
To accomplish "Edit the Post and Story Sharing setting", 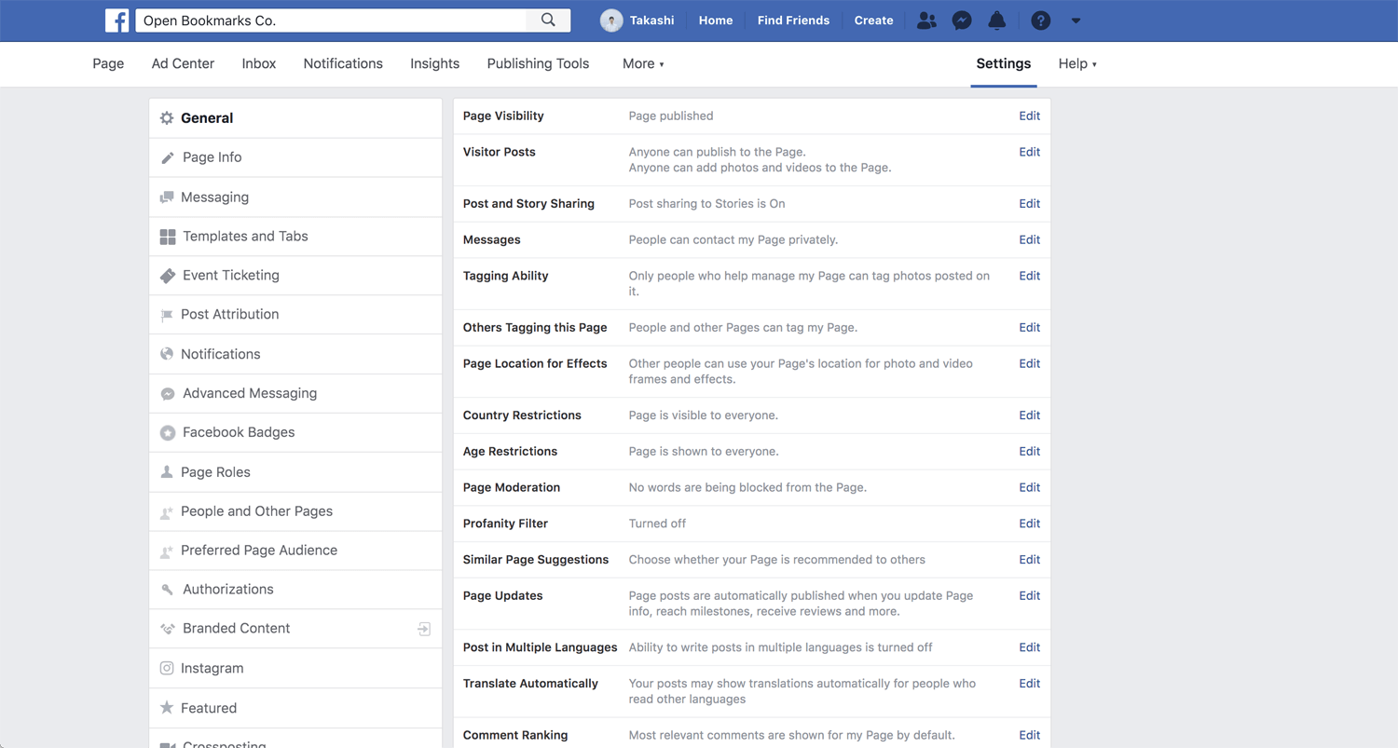I will [x=1029, y=204].
